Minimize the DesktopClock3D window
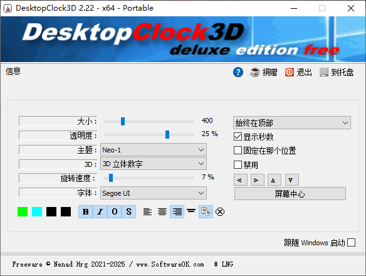The image size is (366, 276). [294, 8]
